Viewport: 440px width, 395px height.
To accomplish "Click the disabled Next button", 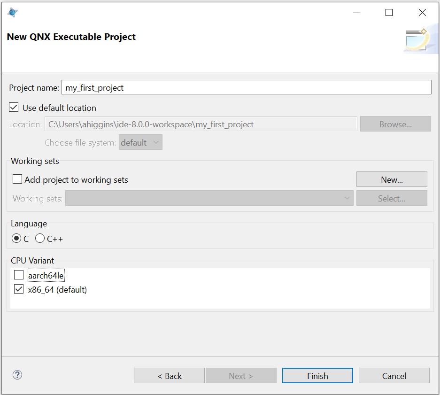I will (x=241, y=376).
